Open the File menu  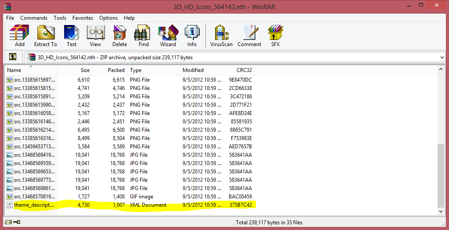pos(10,18)
